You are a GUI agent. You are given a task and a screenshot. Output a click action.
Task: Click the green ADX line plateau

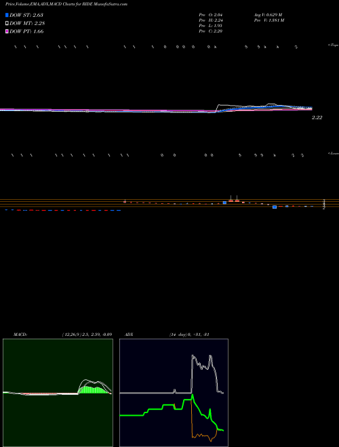click(x=132, y=415)
